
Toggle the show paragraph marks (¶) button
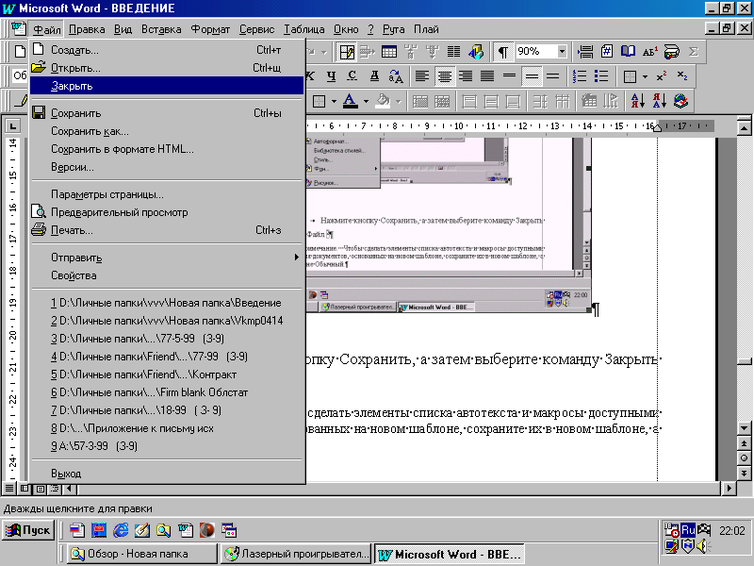point(503,52)
